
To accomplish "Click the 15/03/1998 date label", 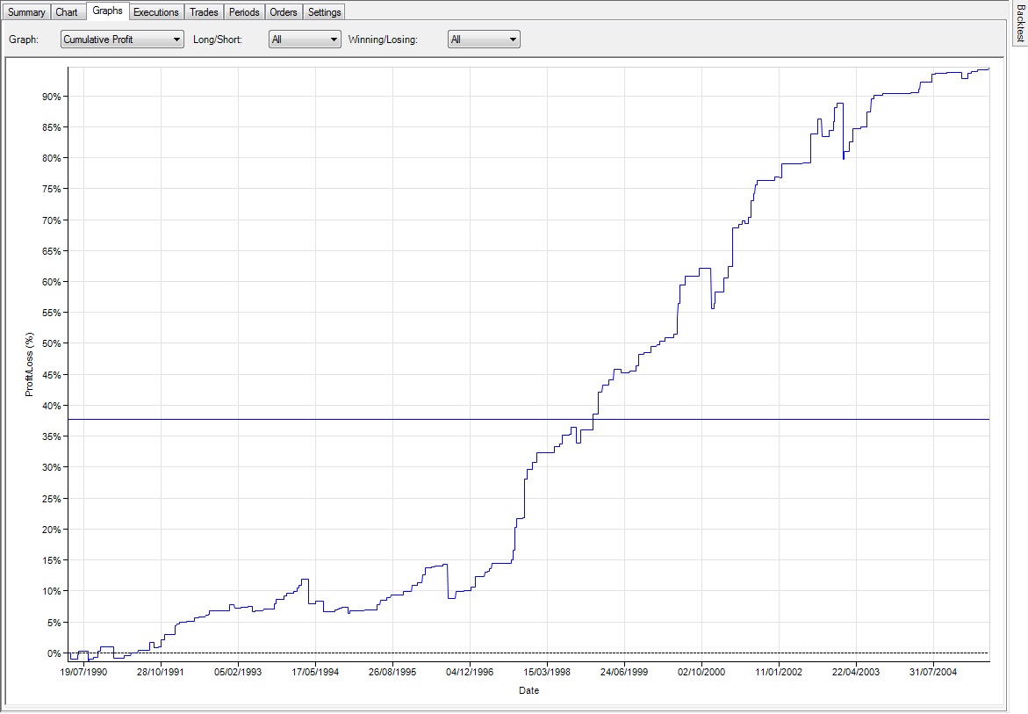I will 547,672.
